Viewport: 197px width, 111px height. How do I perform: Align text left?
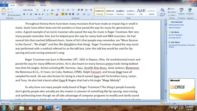[63, 14]
